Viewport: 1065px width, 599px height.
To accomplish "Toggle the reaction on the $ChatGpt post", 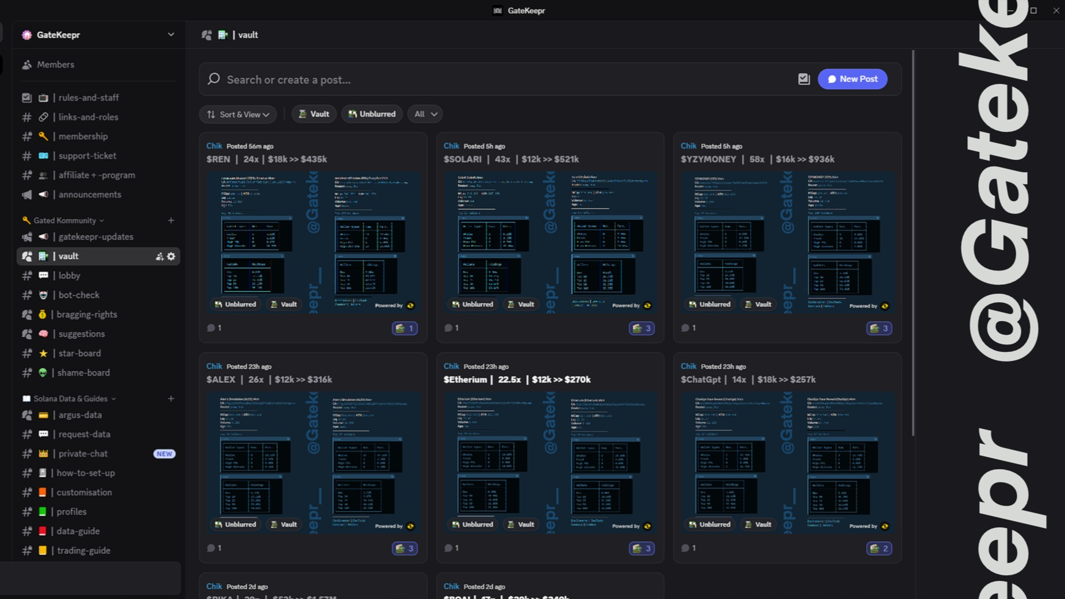I will click(879, 549).
